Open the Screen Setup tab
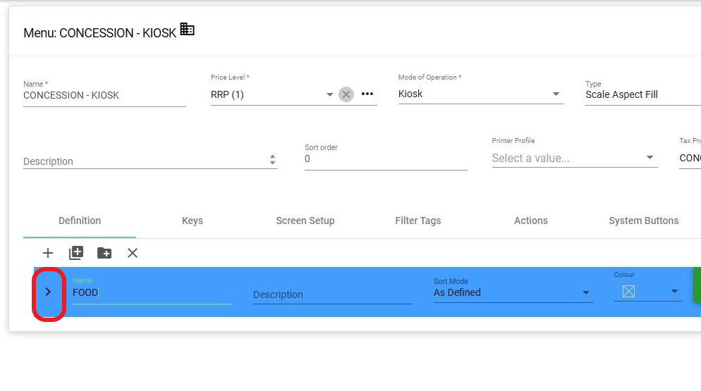 point(305,221)
